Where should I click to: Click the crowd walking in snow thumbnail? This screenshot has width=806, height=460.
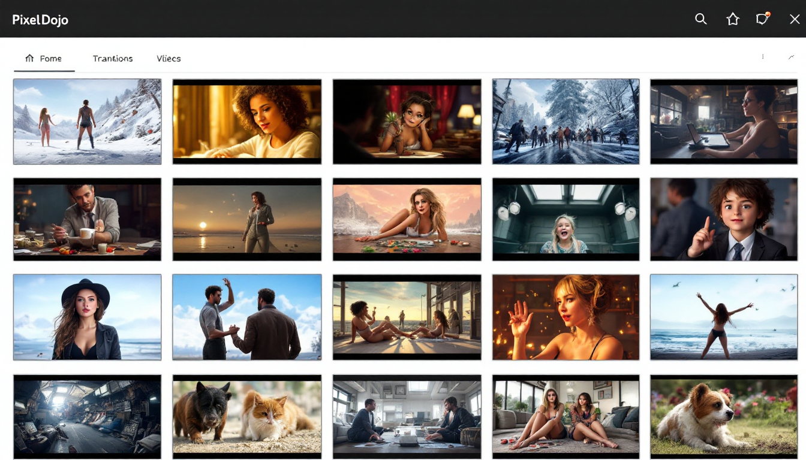(566, 122)
